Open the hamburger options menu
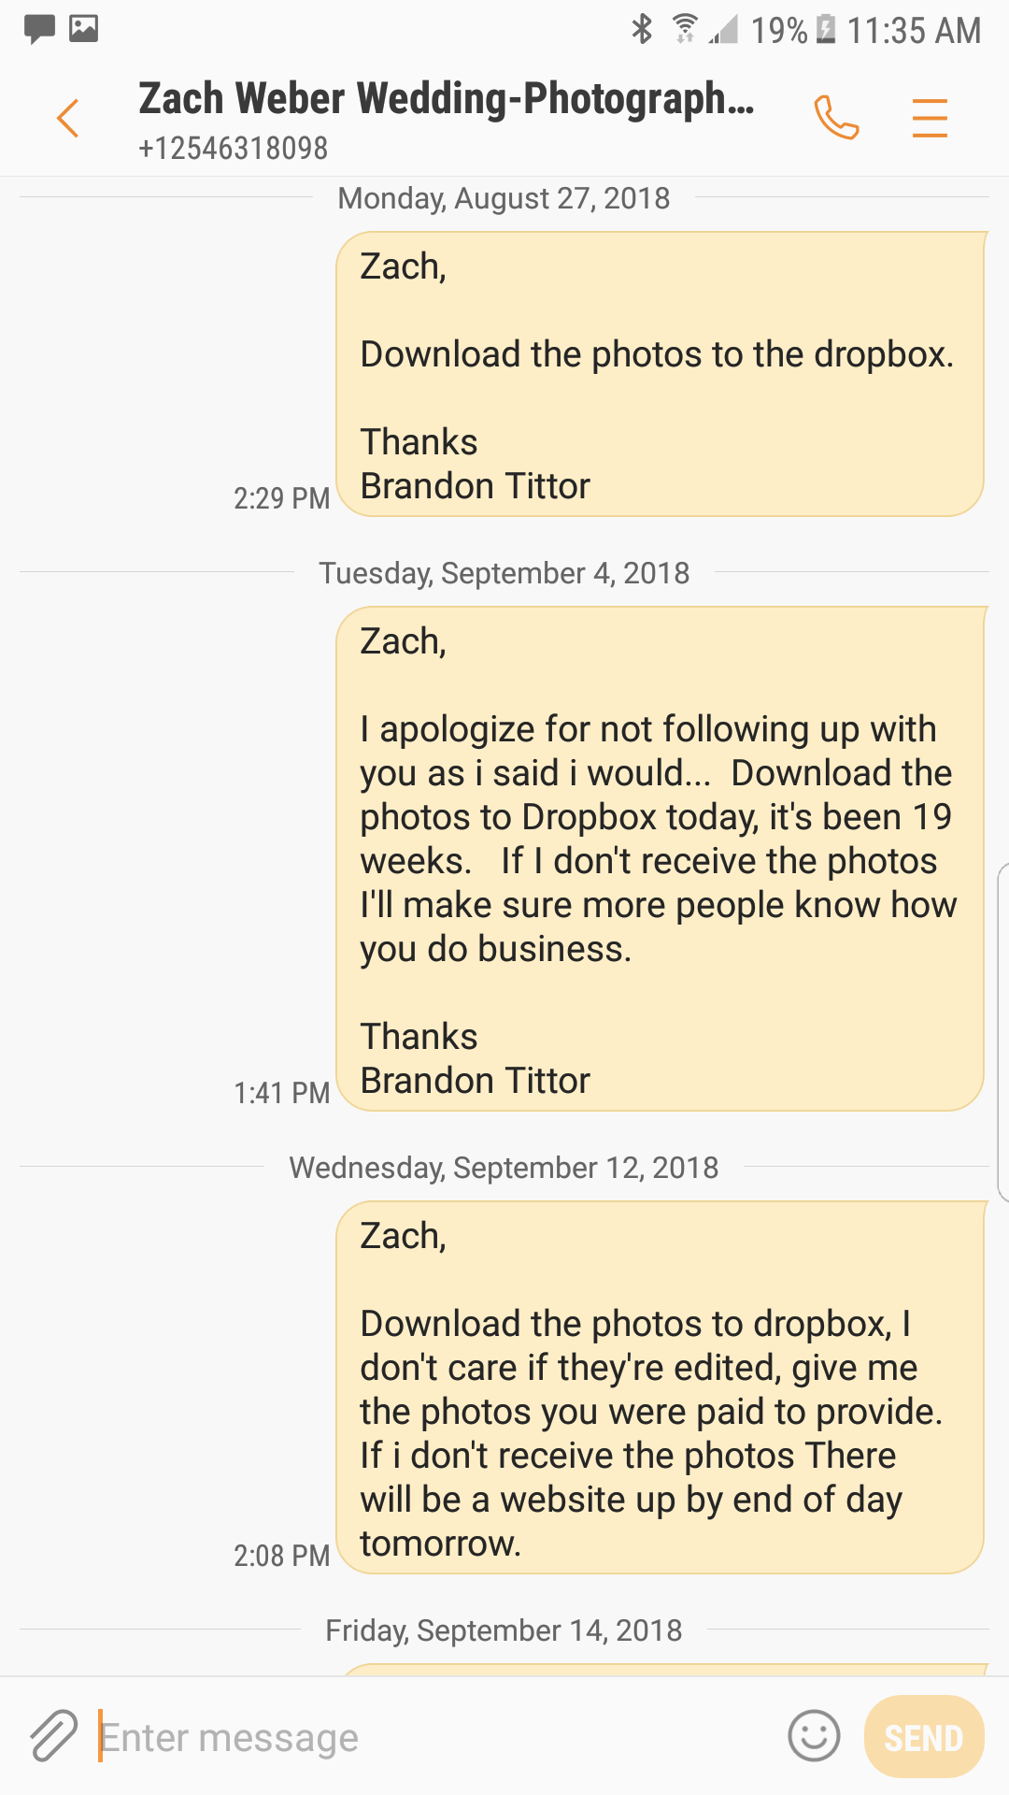 tap(930, 119)
